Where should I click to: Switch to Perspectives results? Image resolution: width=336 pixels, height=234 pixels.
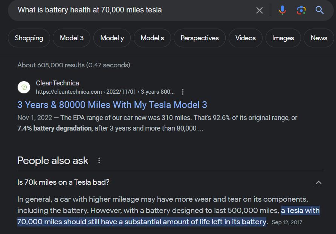coord(200,38)
